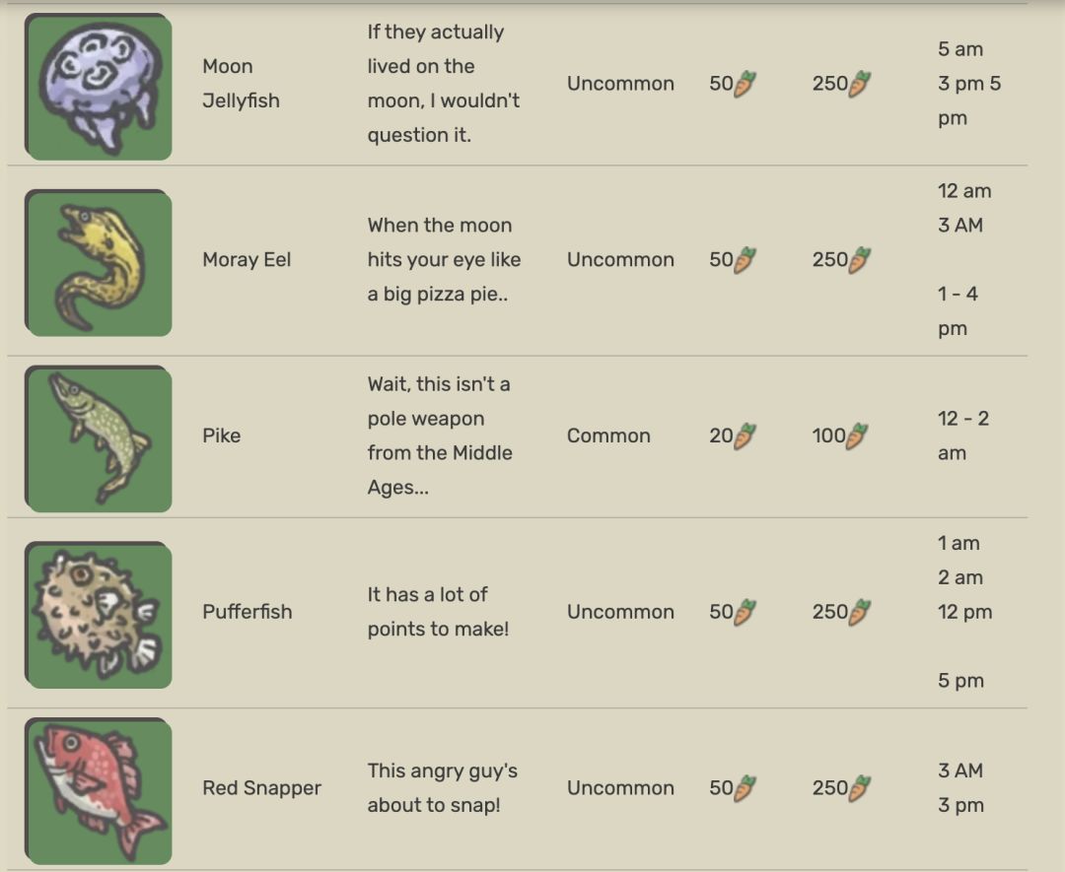Click carrot icon next to Moon Jellyfish 250

click(860, 84)
